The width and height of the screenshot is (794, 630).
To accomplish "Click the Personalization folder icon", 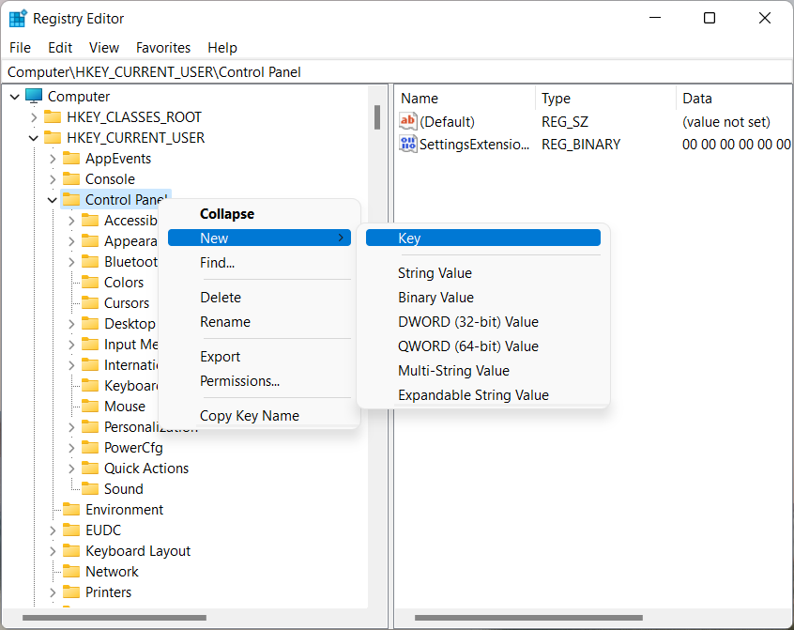I will click(90, 427).
